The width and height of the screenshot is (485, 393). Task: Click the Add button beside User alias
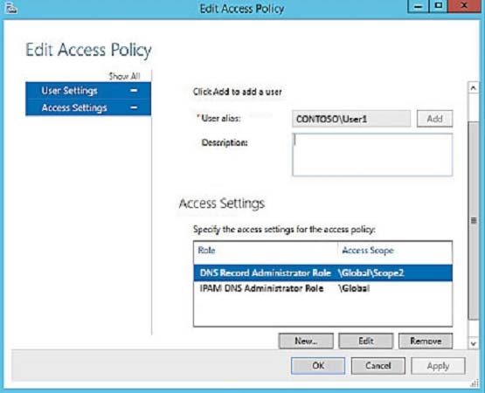click(x=434, y=119)
